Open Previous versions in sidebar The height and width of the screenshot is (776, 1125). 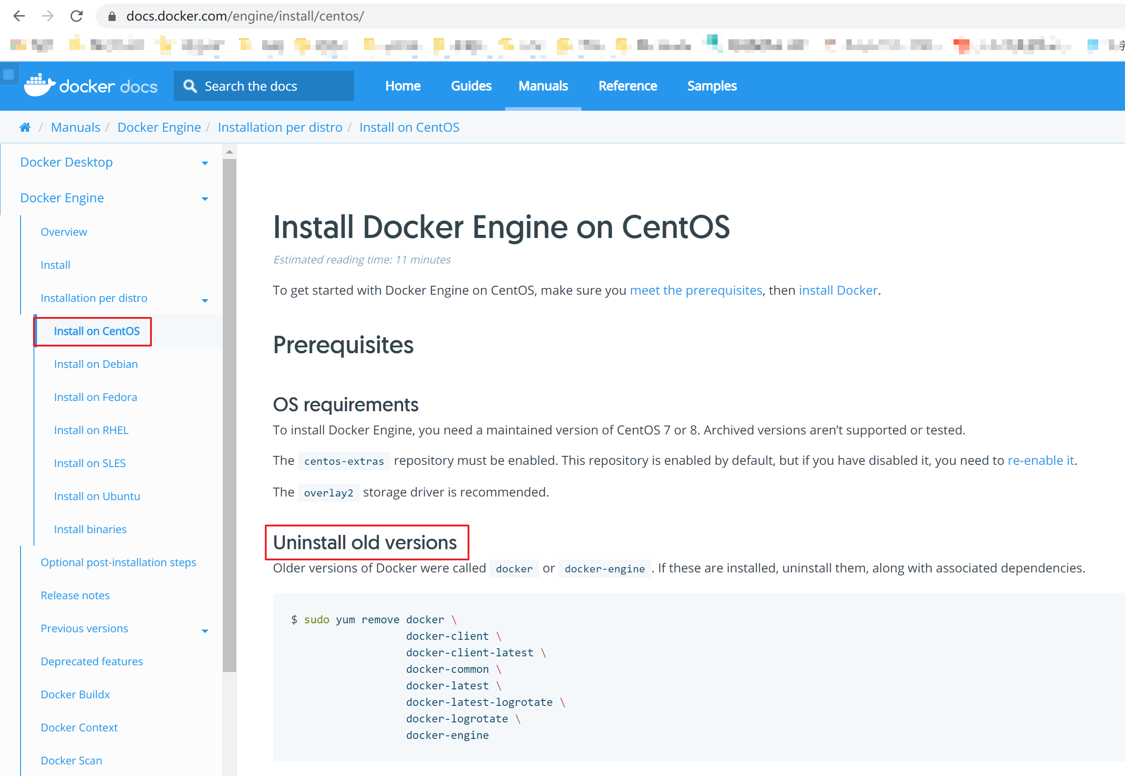pos(84,629)
